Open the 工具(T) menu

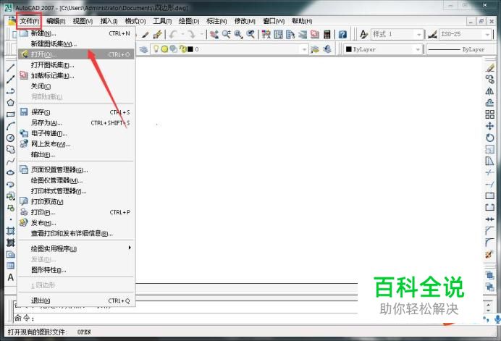162,21
